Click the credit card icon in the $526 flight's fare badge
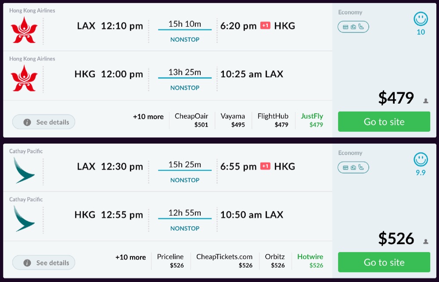Screen dimensions: 439x282 tap(345, 167)
